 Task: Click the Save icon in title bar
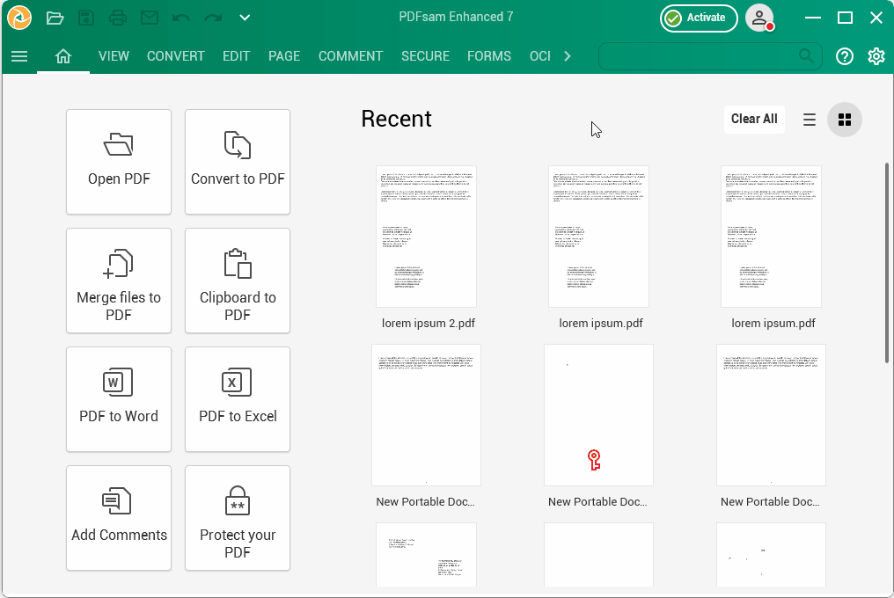coord(86,18)
